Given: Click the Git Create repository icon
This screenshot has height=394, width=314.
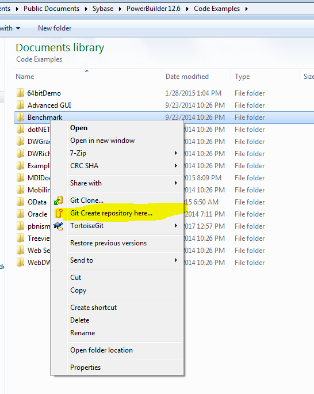Looking at the screenshot, I should point(59,213).
